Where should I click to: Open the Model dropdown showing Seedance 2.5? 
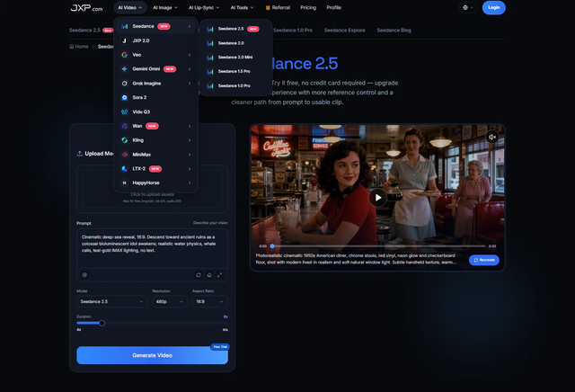111,302
